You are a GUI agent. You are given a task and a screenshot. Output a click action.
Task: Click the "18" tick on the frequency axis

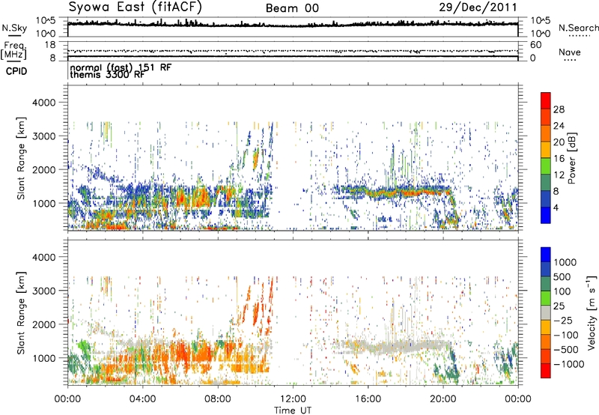50,45
